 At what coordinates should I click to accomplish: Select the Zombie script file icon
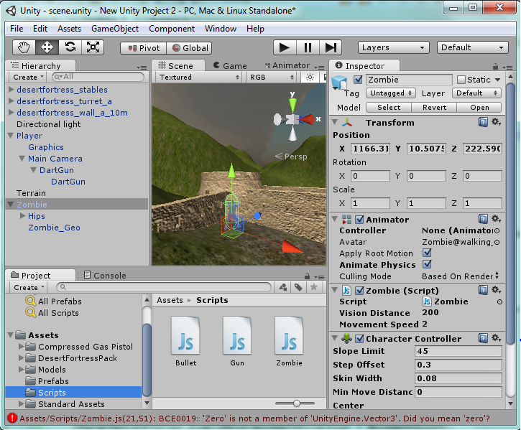[x=289, y=335]
